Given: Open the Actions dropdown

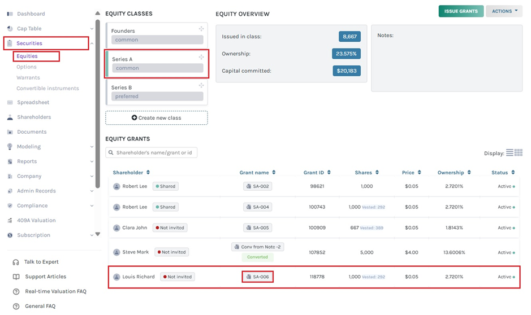Looking at the screenshot, I should [504, 11].
